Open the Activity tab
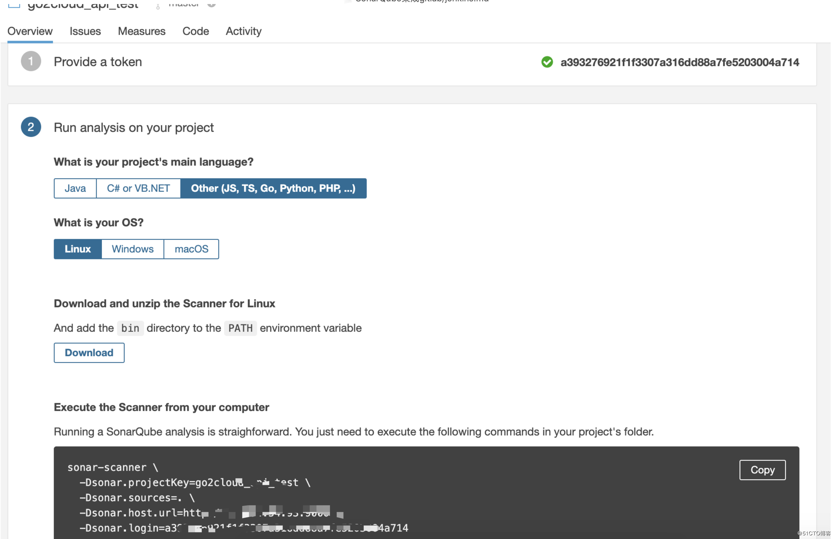This screenshot has width=834, height=539. pyautogui.click(x=243, y=31)
